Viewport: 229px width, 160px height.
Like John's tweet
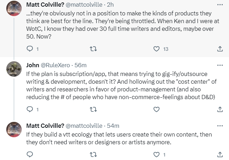[157, 109]
